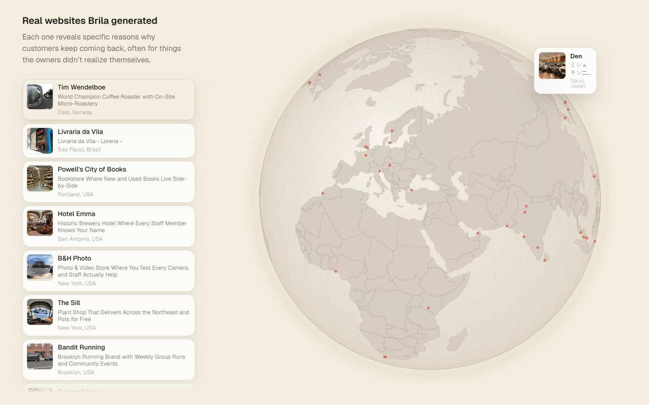This screenshot has width=649, height=405.
Task: Select the Powell's City of Books card
Action: point(109,182)
